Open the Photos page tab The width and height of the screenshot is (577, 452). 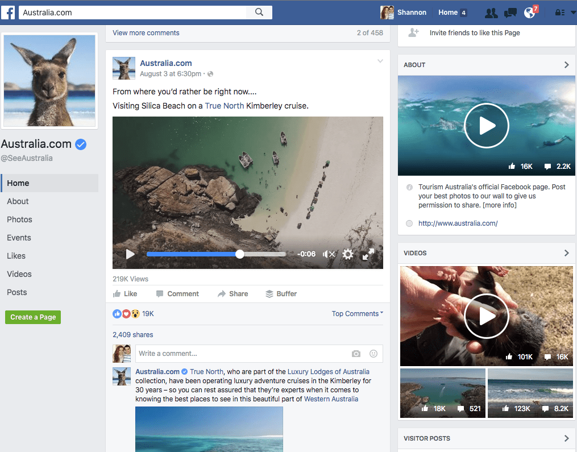click(x=19, y=219)
